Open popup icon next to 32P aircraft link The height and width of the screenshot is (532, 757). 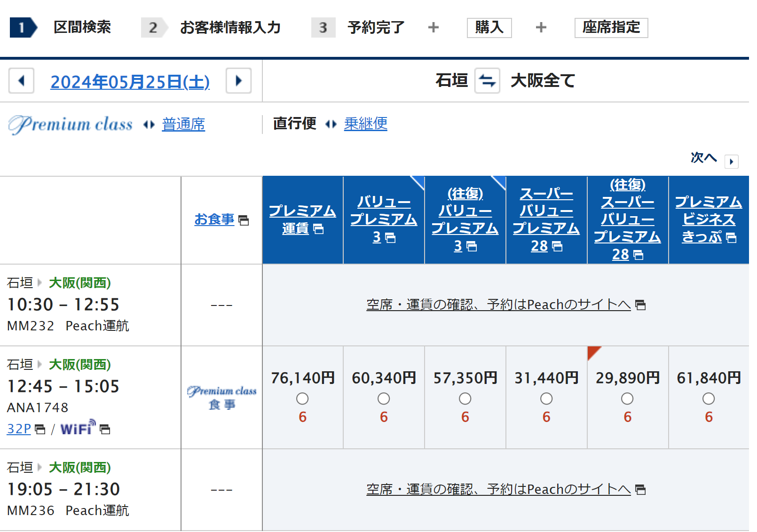pos(40,429)
